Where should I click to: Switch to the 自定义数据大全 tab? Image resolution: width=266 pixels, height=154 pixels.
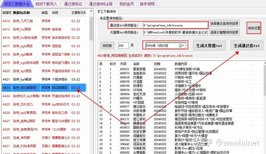tap(17, 4)
